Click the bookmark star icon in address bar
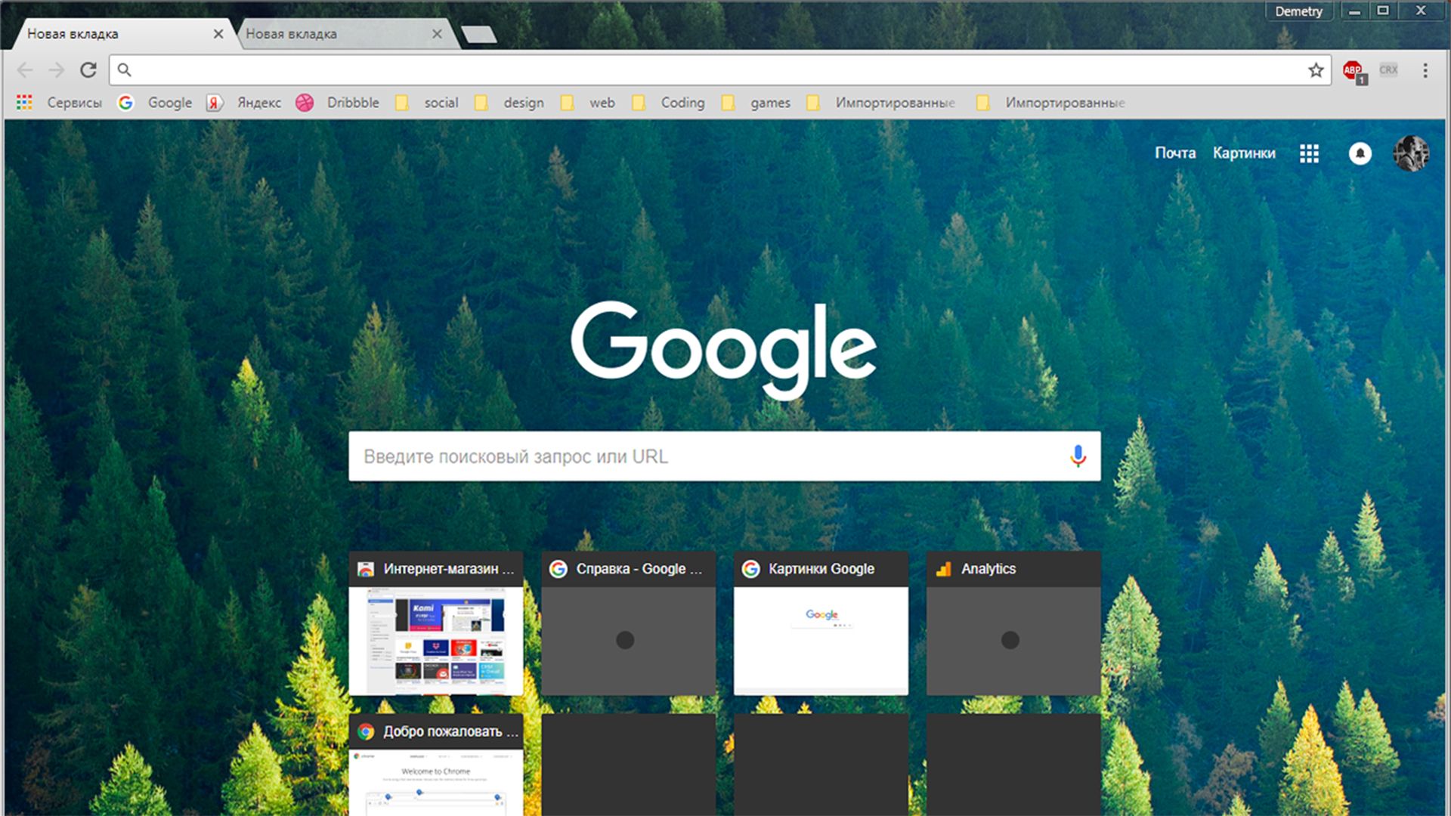1451x816 pixels. [1317, 70]
